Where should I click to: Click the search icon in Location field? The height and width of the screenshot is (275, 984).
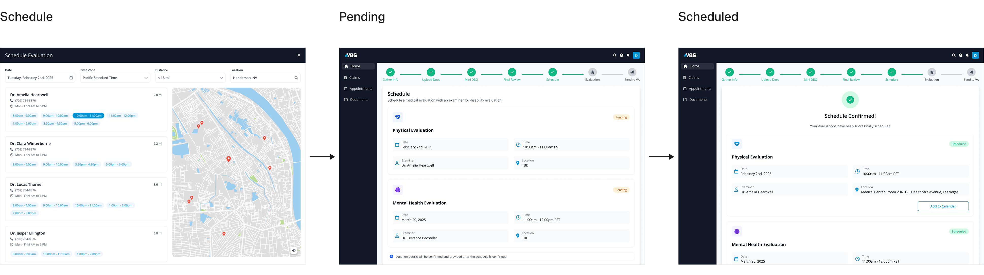(x=296, y=78)
